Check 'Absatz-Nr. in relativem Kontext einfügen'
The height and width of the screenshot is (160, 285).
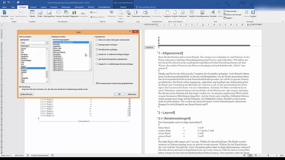point(97,54)
